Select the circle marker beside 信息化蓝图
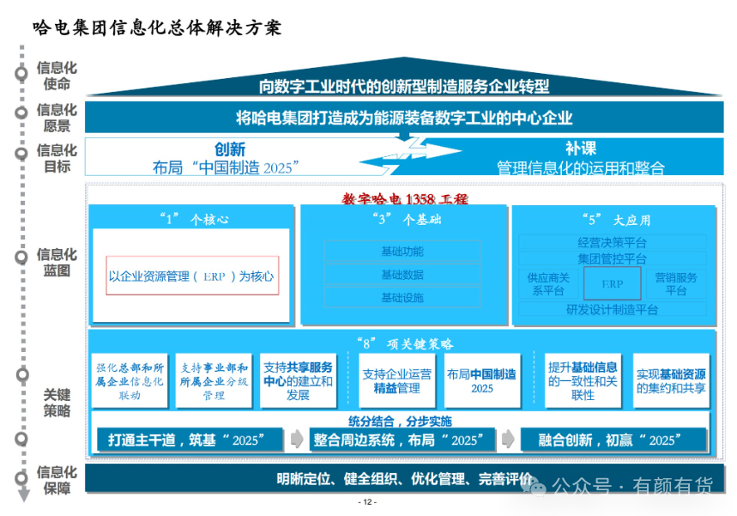 point(21,258)
